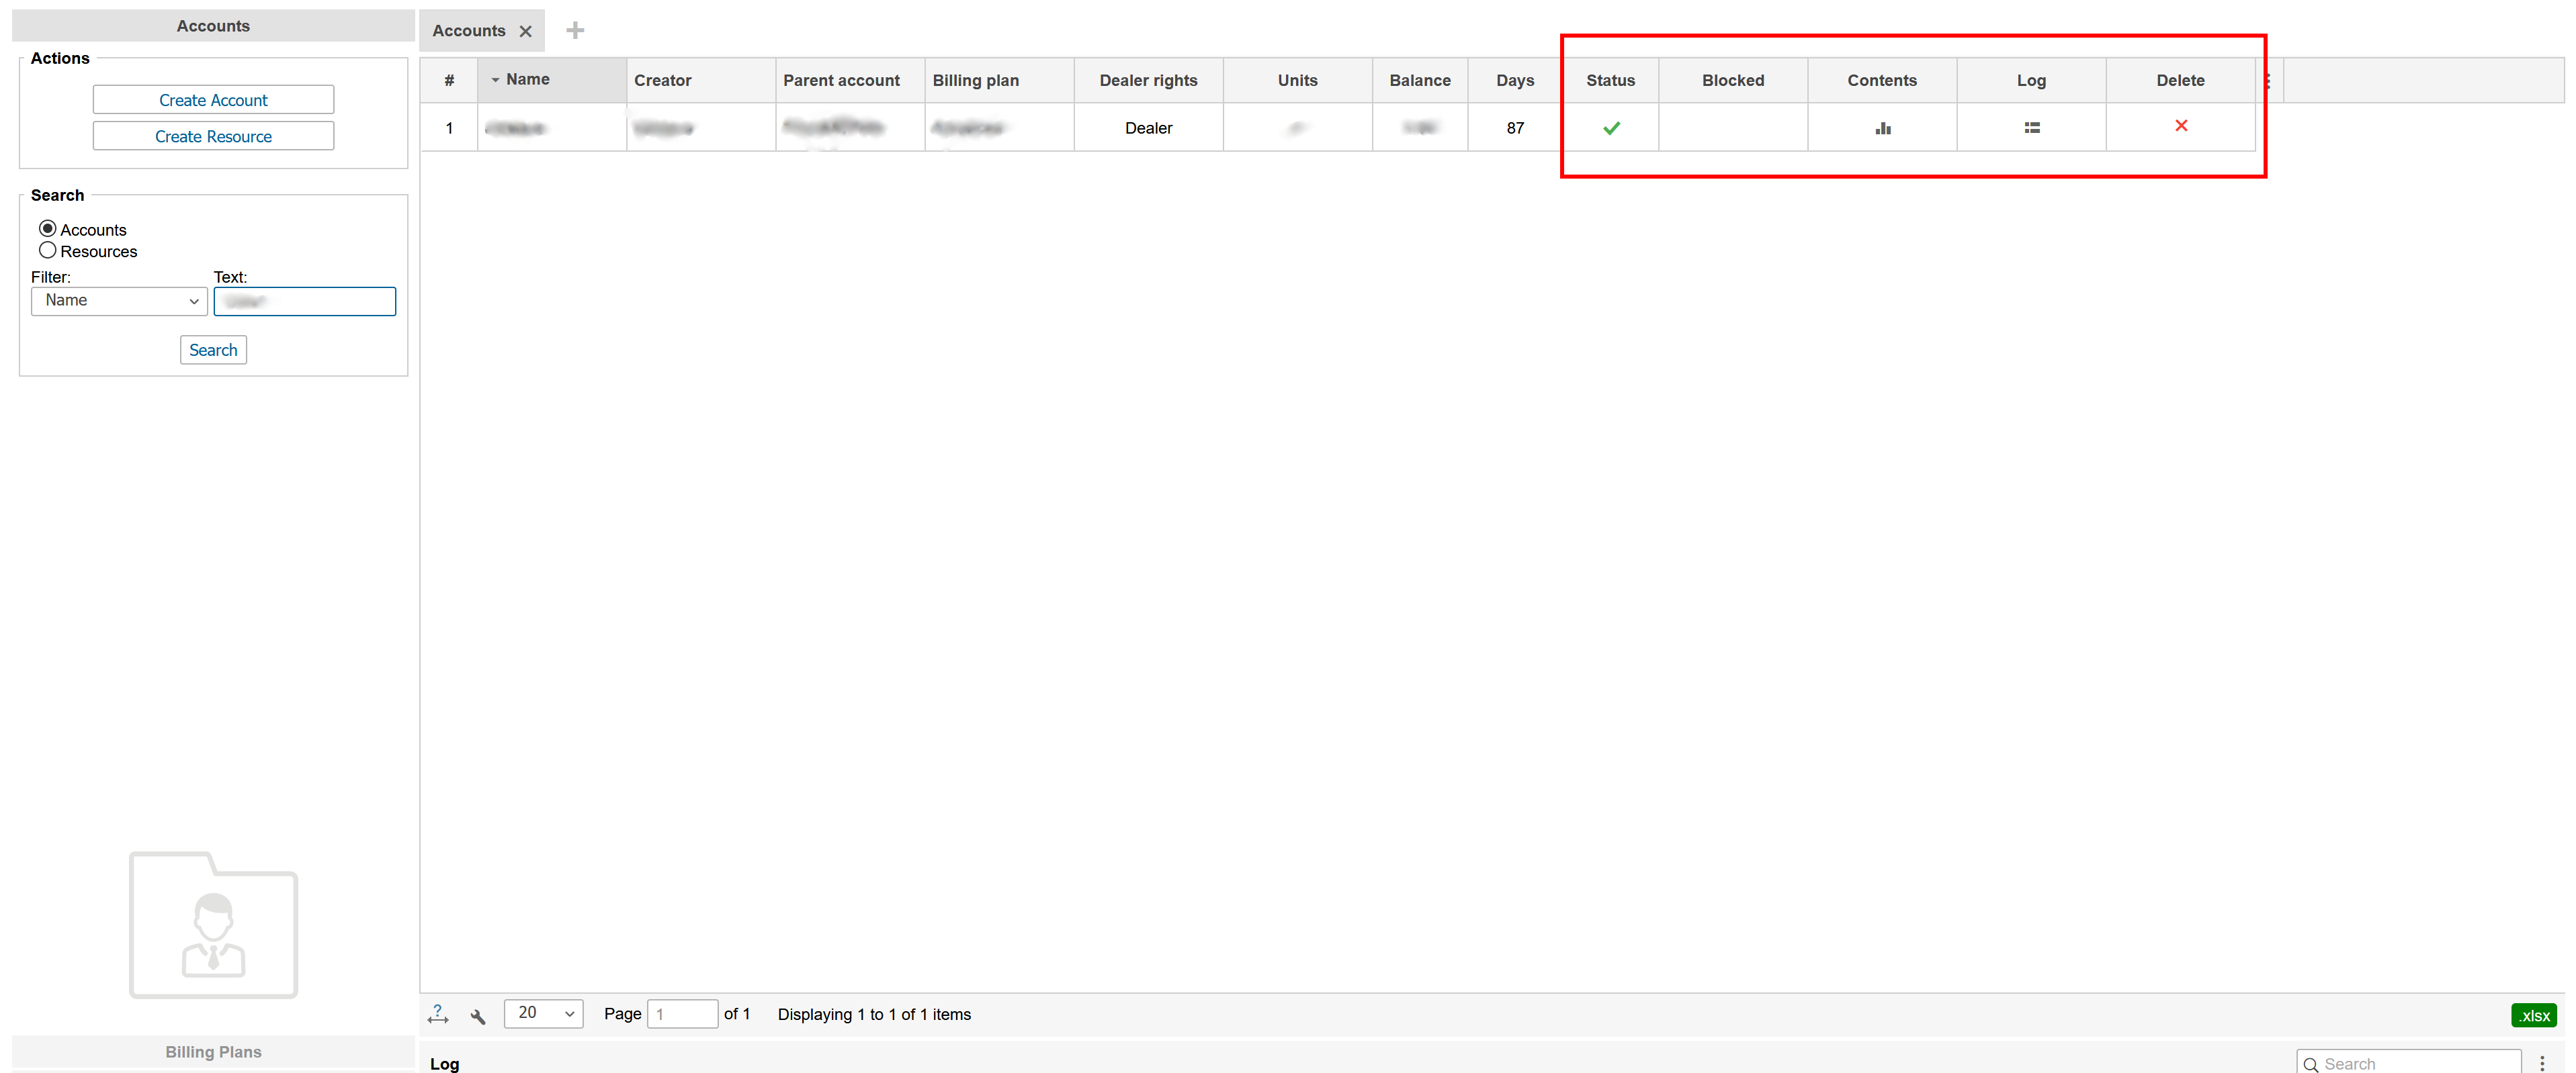Export table with green .xlsx icon
2576x1073 pixels.
(x=2533, y=1015)
